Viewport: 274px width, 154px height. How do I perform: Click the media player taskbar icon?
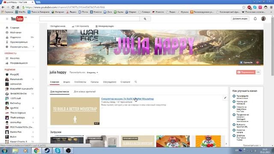(26, 151)
